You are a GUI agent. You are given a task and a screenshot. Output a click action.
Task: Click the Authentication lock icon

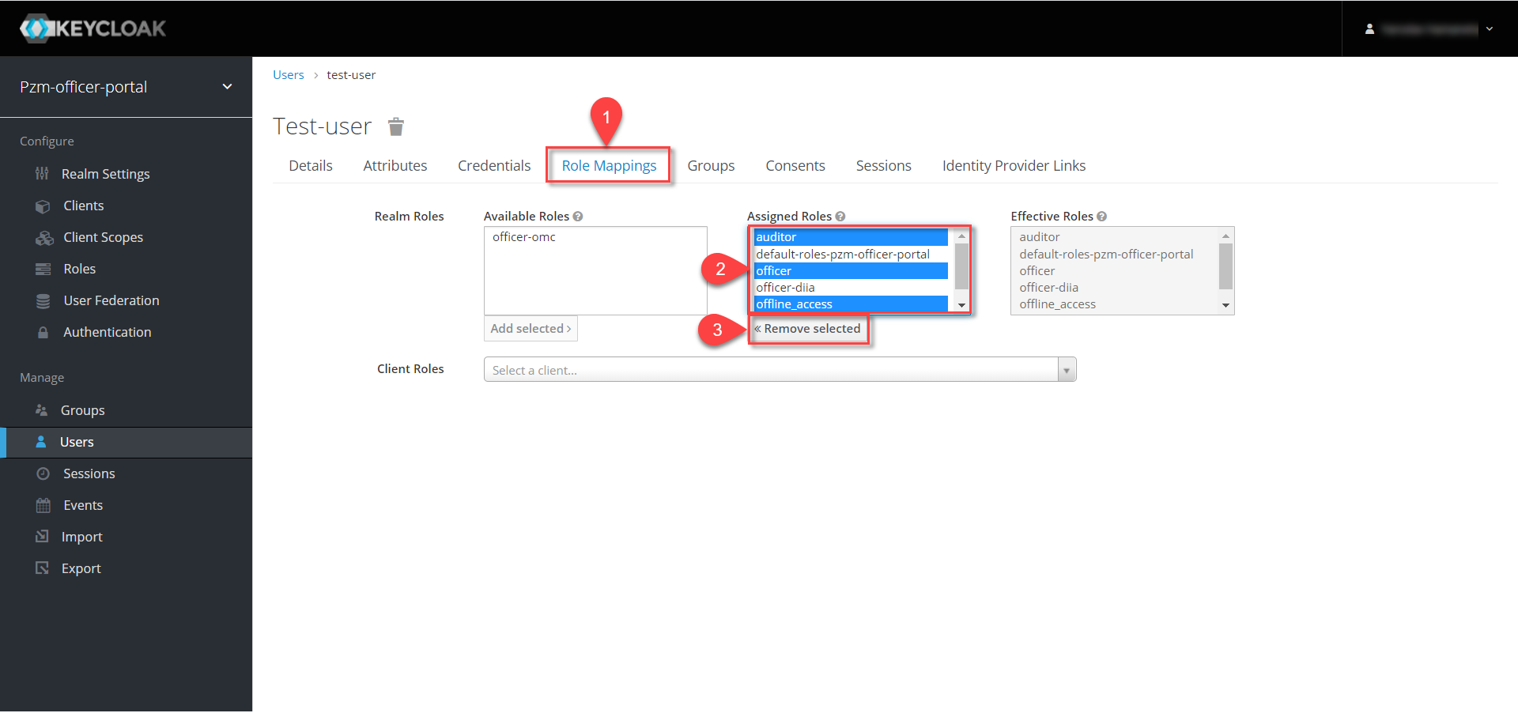[43, 333]
